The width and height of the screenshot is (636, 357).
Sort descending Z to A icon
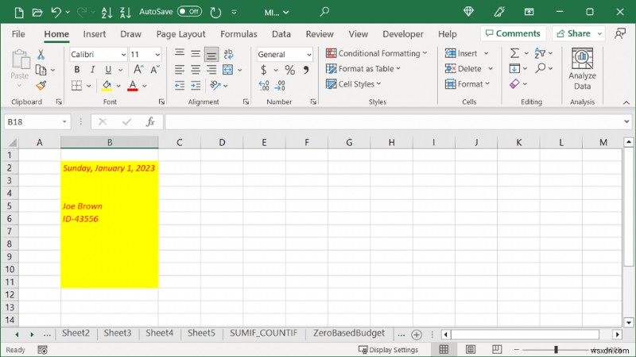click(x=126, y=12)
